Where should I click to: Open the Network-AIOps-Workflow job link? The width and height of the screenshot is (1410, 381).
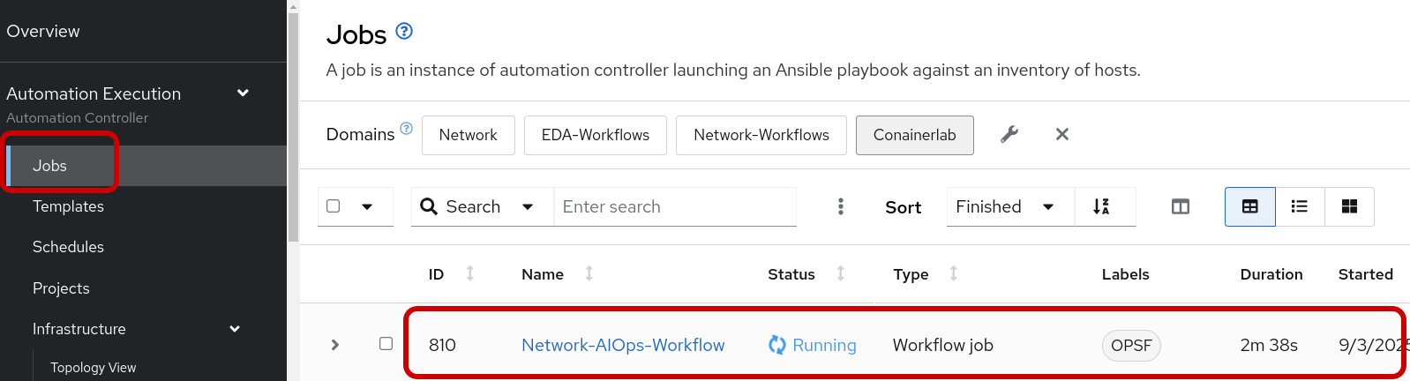click(623, 345)
